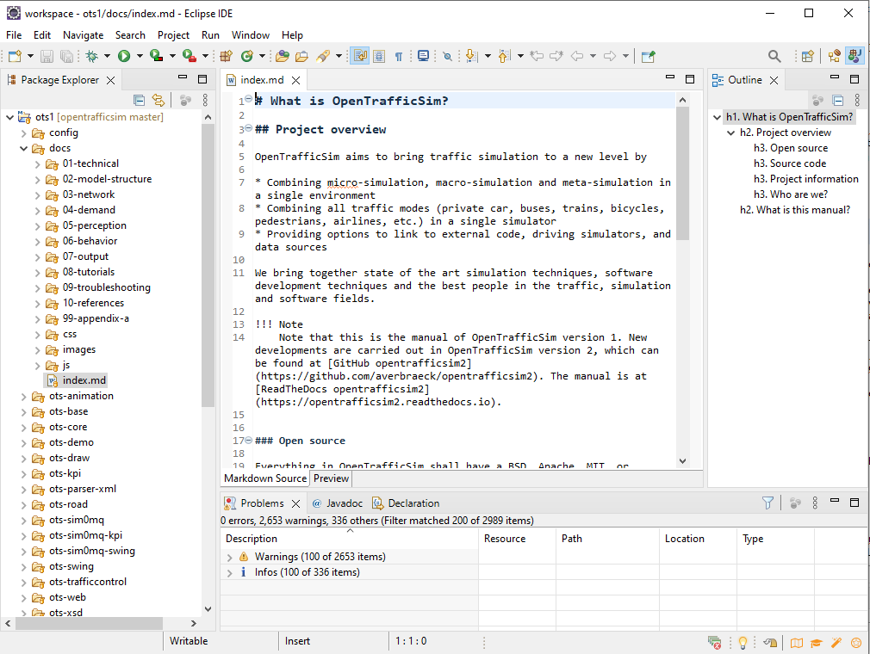Click the Open Type icon

point(283,56)
